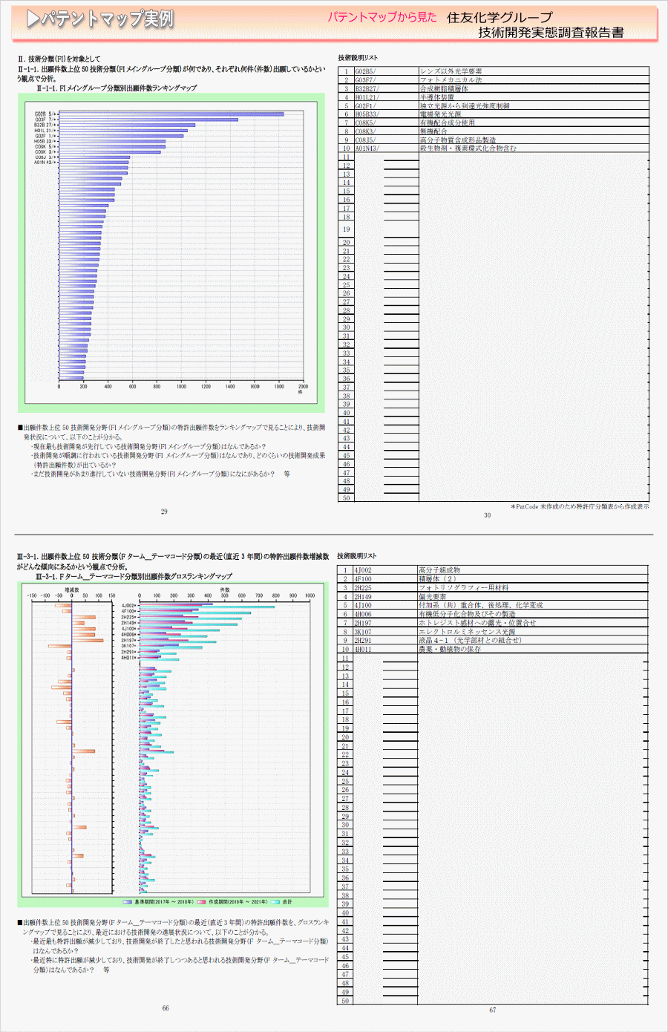Click the A01N43/ code cell
668x1032 pixels.
(x=386, y=148)
